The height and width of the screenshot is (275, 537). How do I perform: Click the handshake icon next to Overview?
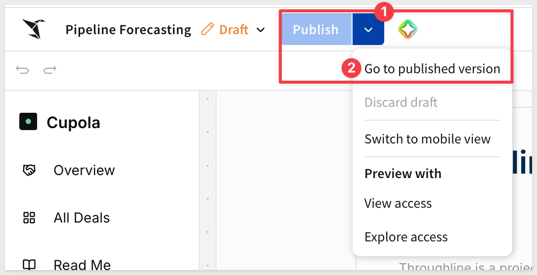click(29, 170)
